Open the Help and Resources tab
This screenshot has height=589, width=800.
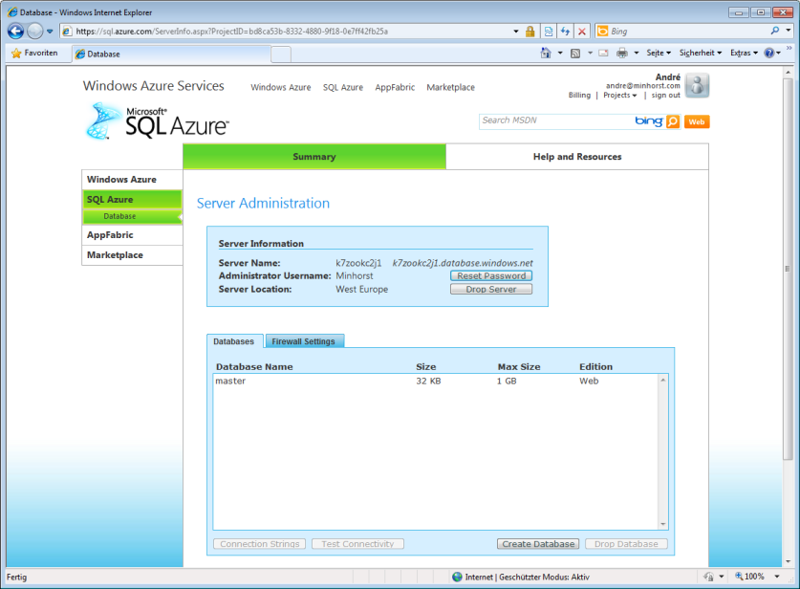click(x=577, y=157)
